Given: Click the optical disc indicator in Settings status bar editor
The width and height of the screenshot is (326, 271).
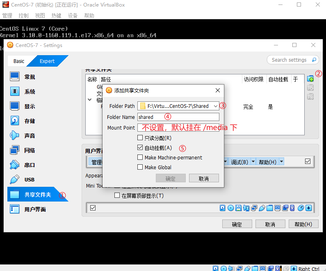Looking at the screenshot, I should (x=230, y=208).
